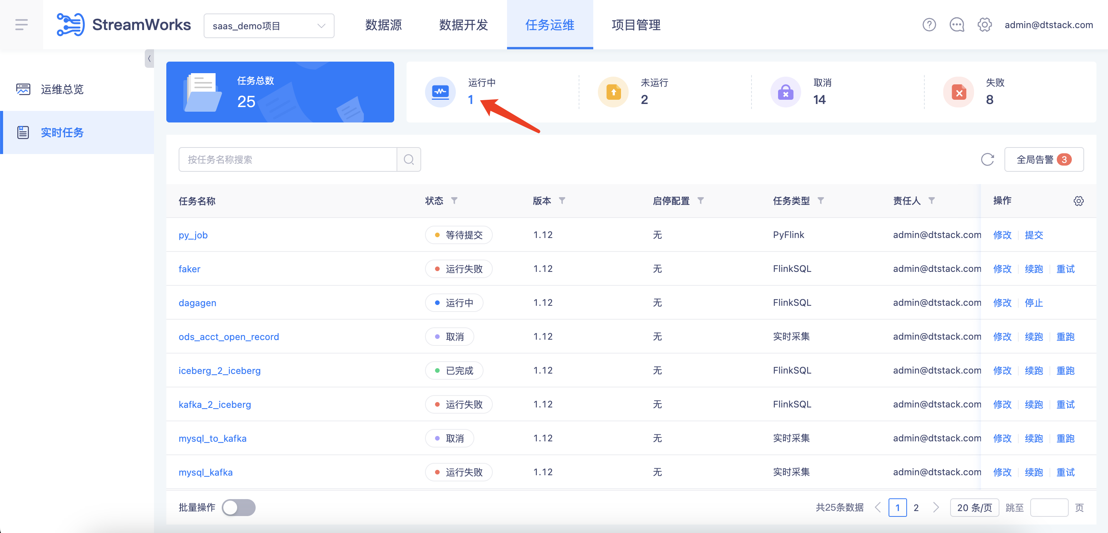This screenshot has height=533, width=1108.
Task: Filter by 任务类型 column
Action: [820, 201]
